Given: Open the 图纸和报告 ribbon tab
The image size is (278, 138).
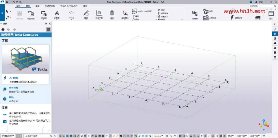Looking at the screenshot, I should (x=50, y=6).
